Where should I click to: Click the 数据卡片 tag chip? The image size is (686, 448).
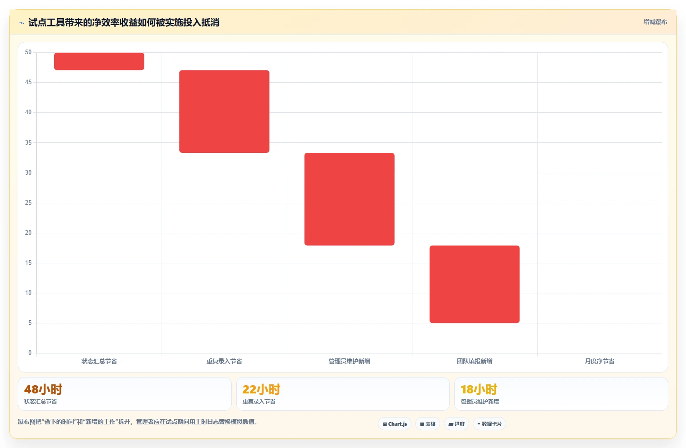tap(489, 424)
